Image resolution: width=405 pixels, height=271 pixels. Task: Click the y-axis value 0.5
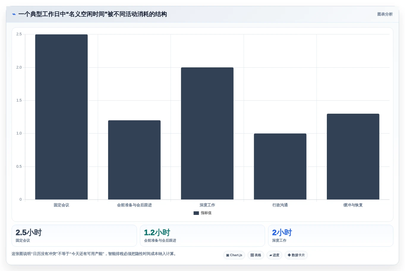click(19, 167)
